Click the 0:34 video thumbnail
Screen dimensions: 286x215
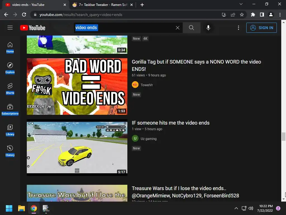click(x=77, y=45)
